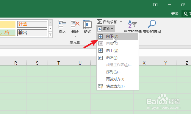
Task: Click the Insert cells icon
Action: click(x=62, y=24)
